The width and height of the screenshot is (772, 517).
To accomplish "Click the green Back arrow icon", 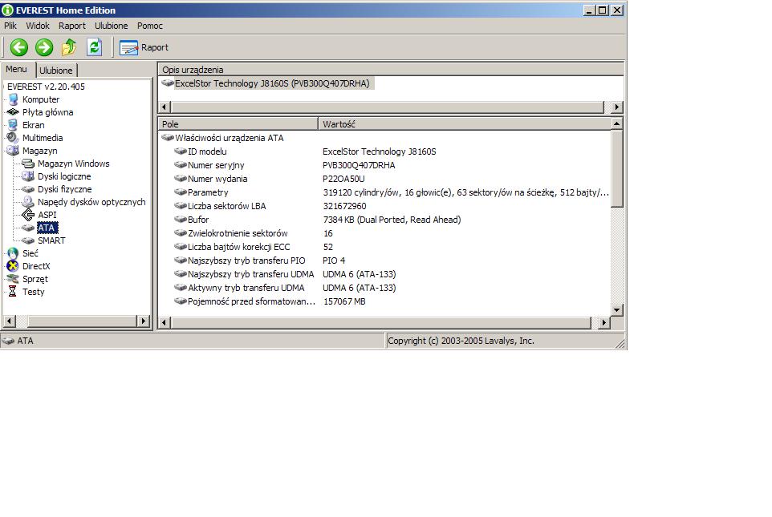I will pos(19,48).
